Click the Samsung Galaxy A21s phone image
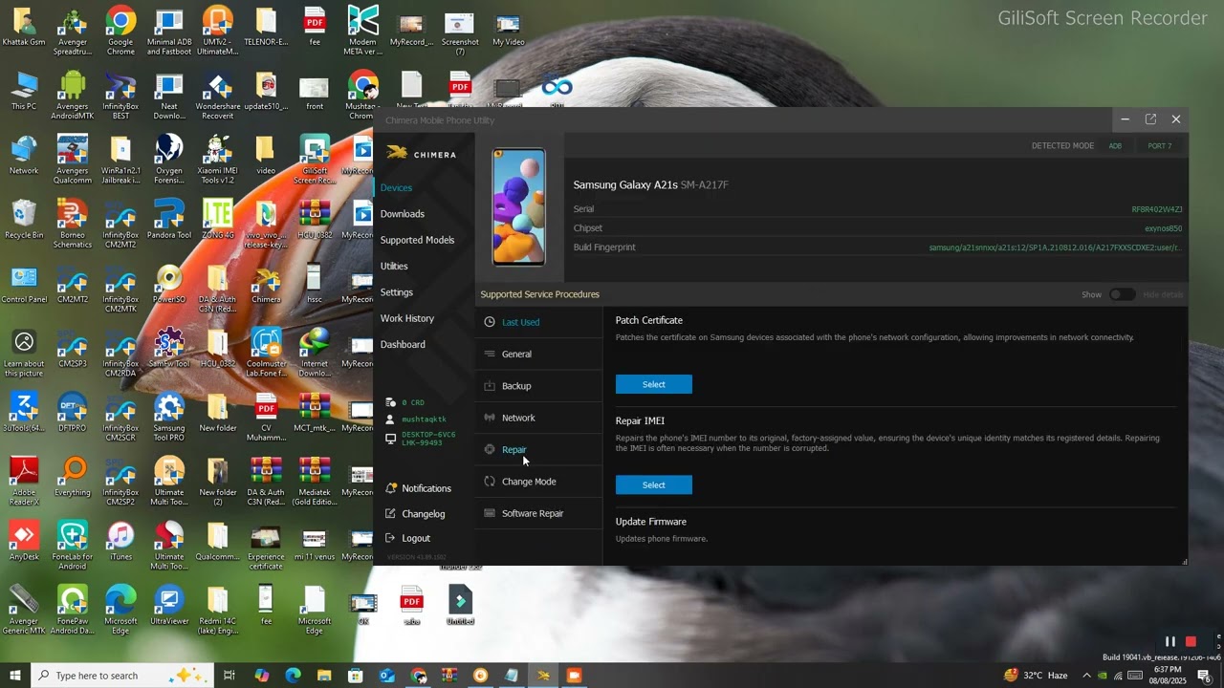The image size is (1224, 688). click(x=519, y=207)
